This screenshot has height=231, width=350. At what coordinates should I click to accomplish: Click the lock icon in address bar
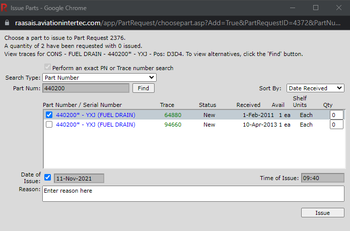pyautogui.click(x=6, y=23)
